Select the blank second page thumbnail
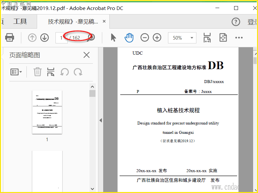This screenshot has width=258, height=193. click(47, 171)
